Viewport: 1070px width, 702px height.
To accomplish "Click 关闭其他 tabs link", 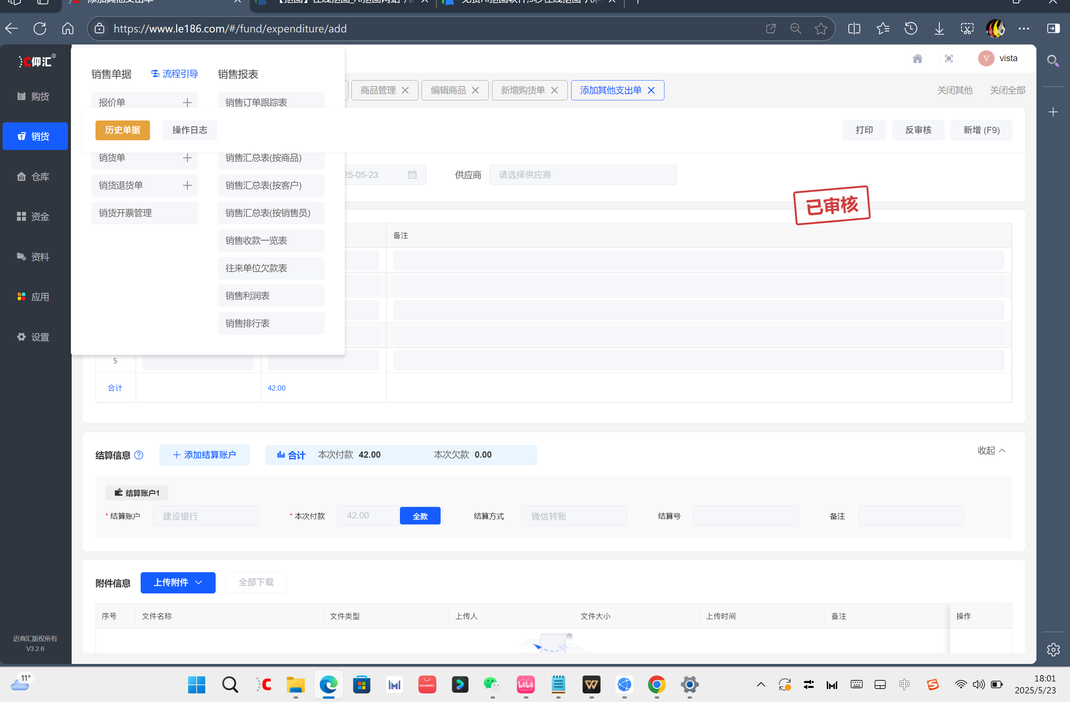I will click(x=954, y=90).
